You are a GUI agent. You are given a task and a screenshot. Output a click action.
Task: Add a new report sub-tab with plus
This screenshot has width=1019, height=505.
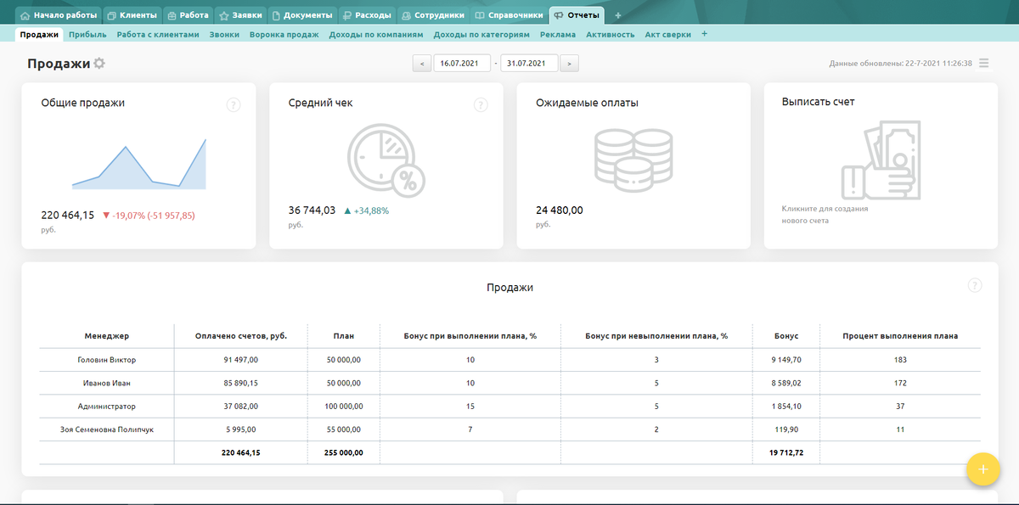tap(705, 35)
